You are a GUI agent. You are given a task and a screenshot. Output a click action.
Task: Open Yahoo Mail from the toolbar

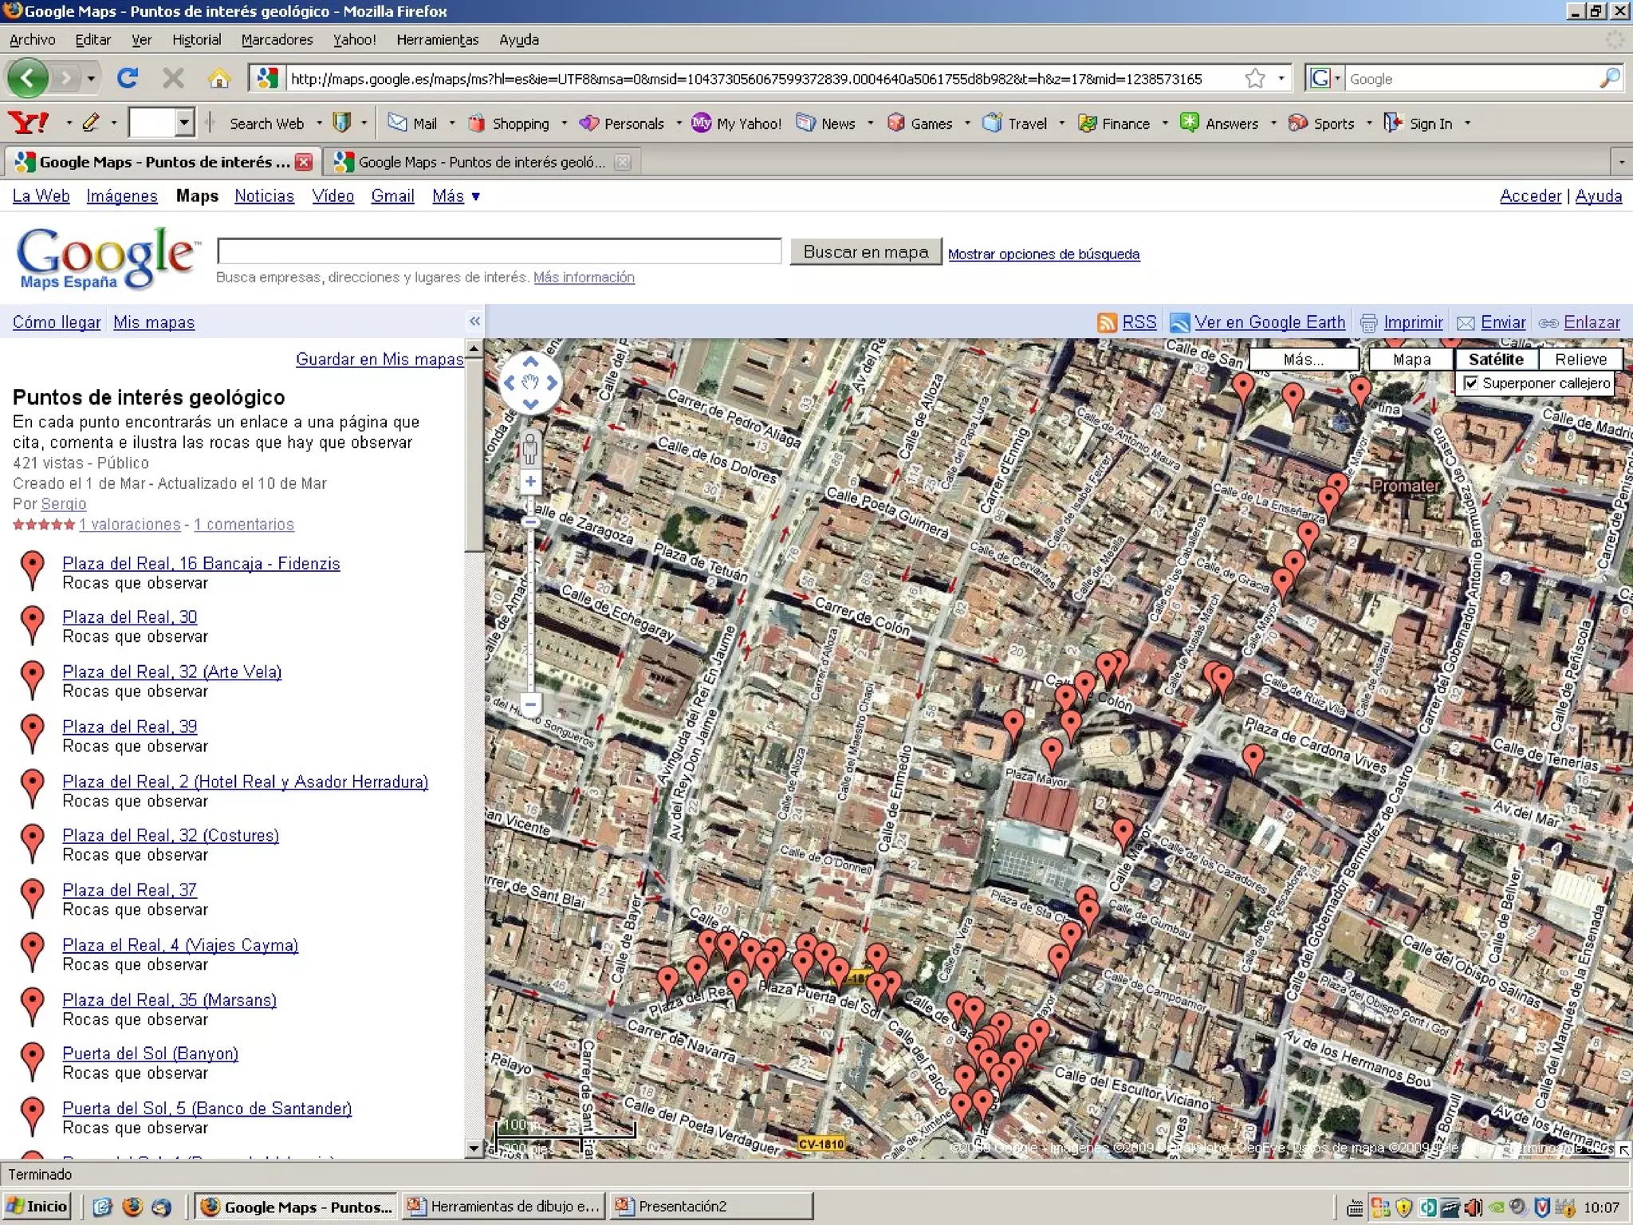coord(412,123)
